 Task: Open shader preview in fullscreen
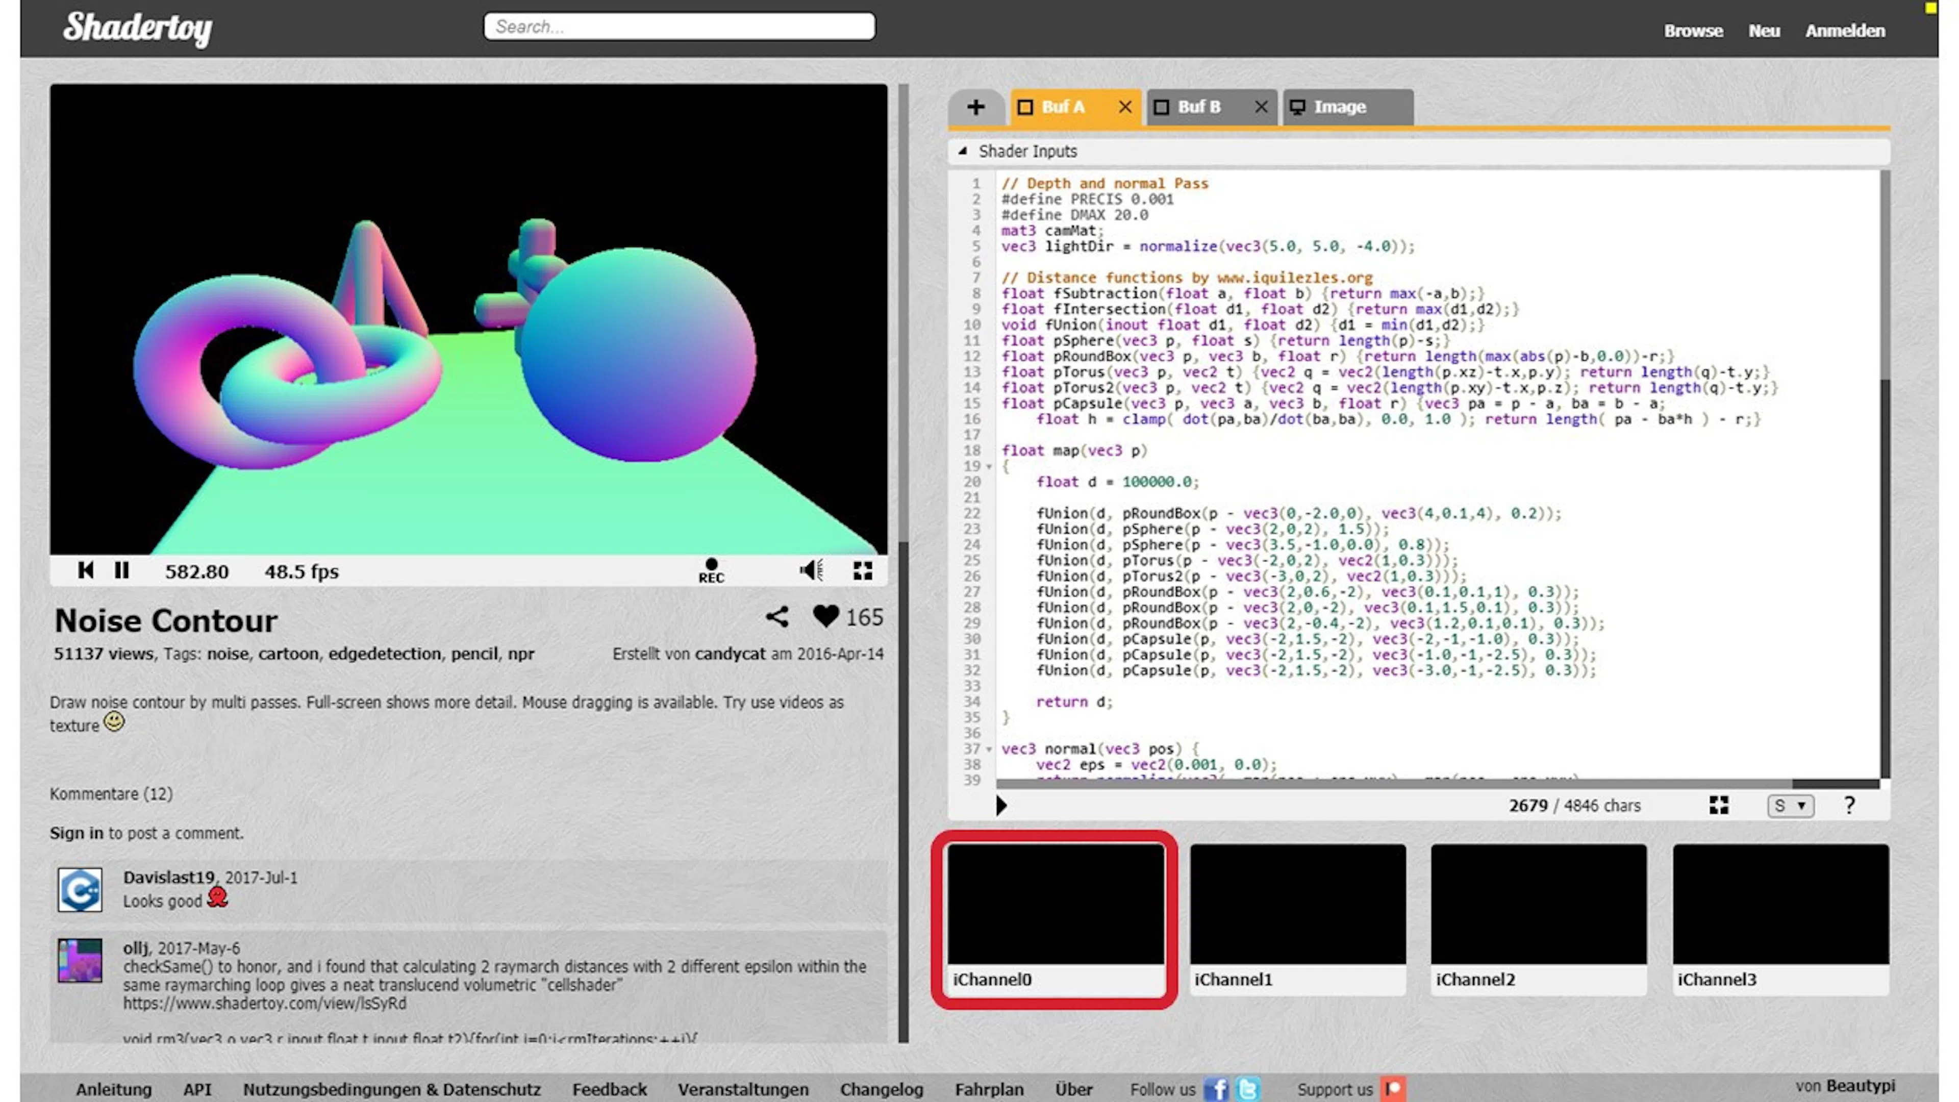pos(862,570)
